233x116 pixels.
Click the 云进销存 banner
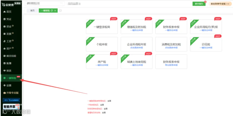point(11,100)
